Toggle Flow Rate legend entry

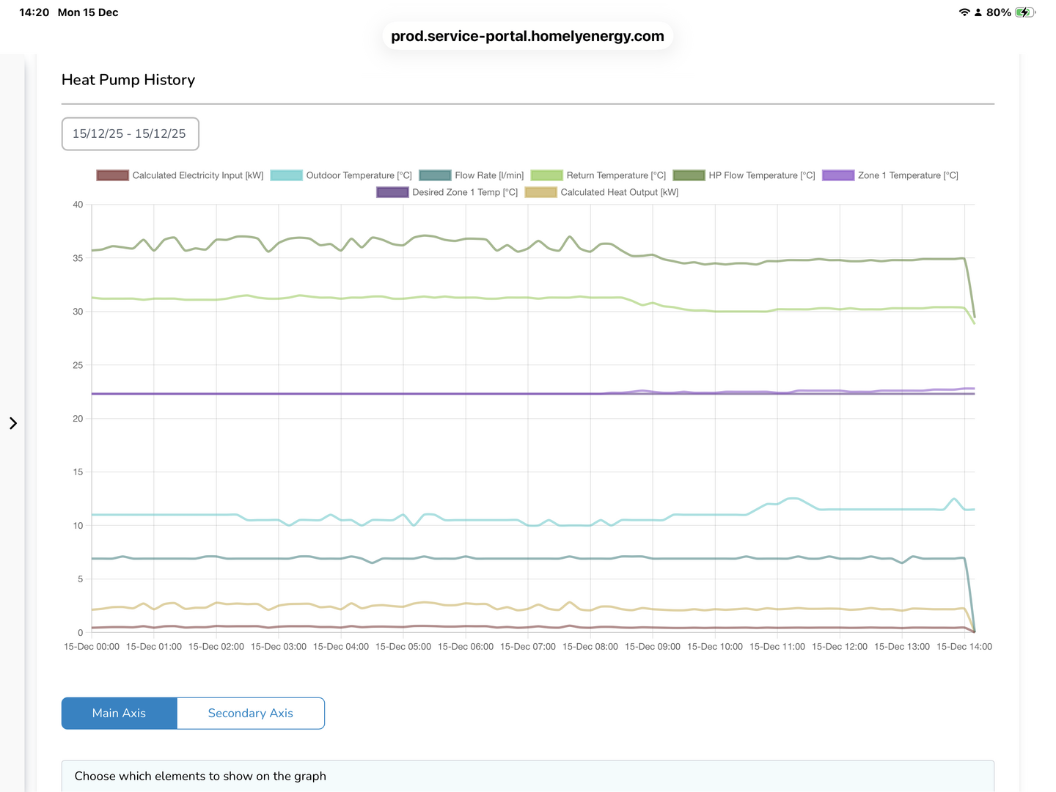pos(435,175)
